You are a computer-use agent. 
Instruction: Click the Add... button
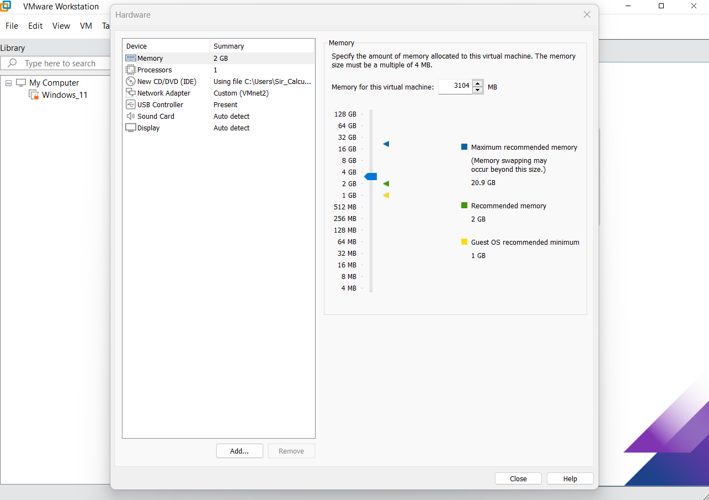pos(239,451)
